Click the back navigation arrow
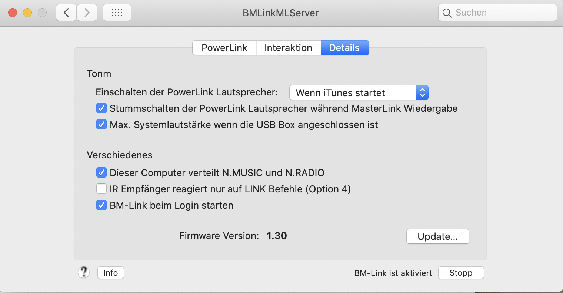This screenshot has width=563, height=293. tap(66, 13)
